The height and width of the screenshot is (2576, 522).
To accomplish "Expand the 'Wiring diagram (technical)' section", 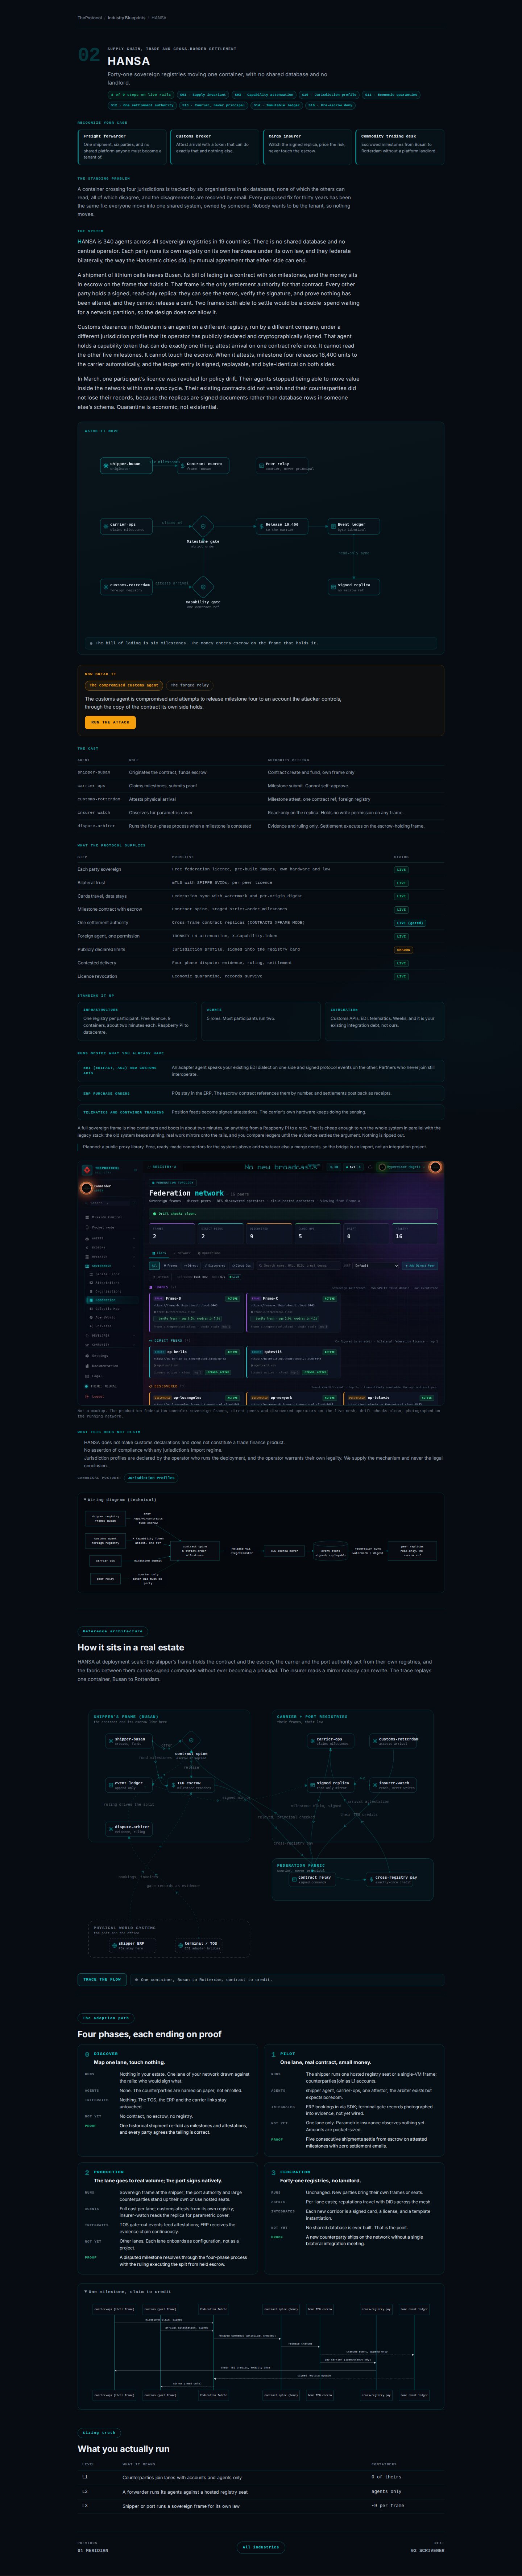I will pos(120,1500).
